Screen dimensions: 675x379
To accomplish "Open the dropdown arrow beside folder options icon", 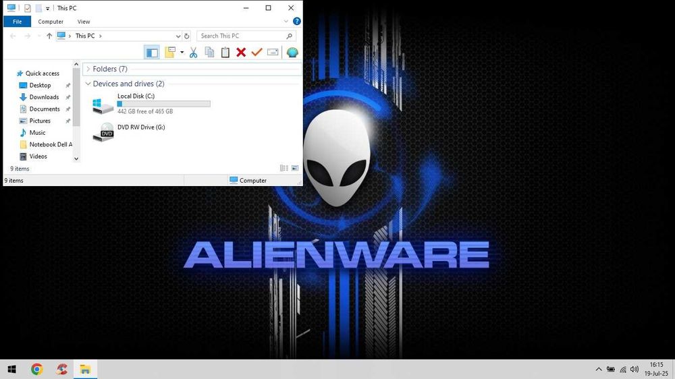I will point(182,53).
